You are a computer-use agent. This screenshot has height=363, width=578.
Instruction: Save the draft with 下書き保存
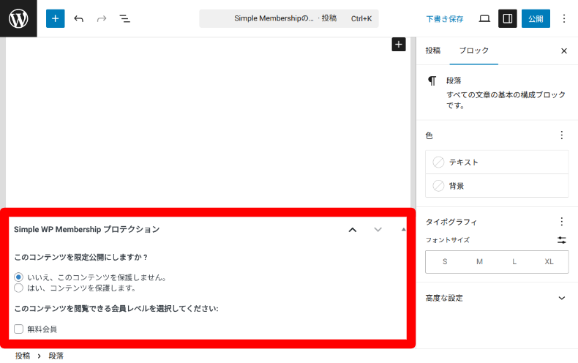(x=445, y=19)
